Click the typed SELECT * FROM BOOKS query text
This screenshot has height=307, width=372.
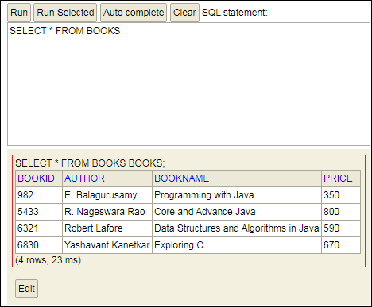[65, 31]
